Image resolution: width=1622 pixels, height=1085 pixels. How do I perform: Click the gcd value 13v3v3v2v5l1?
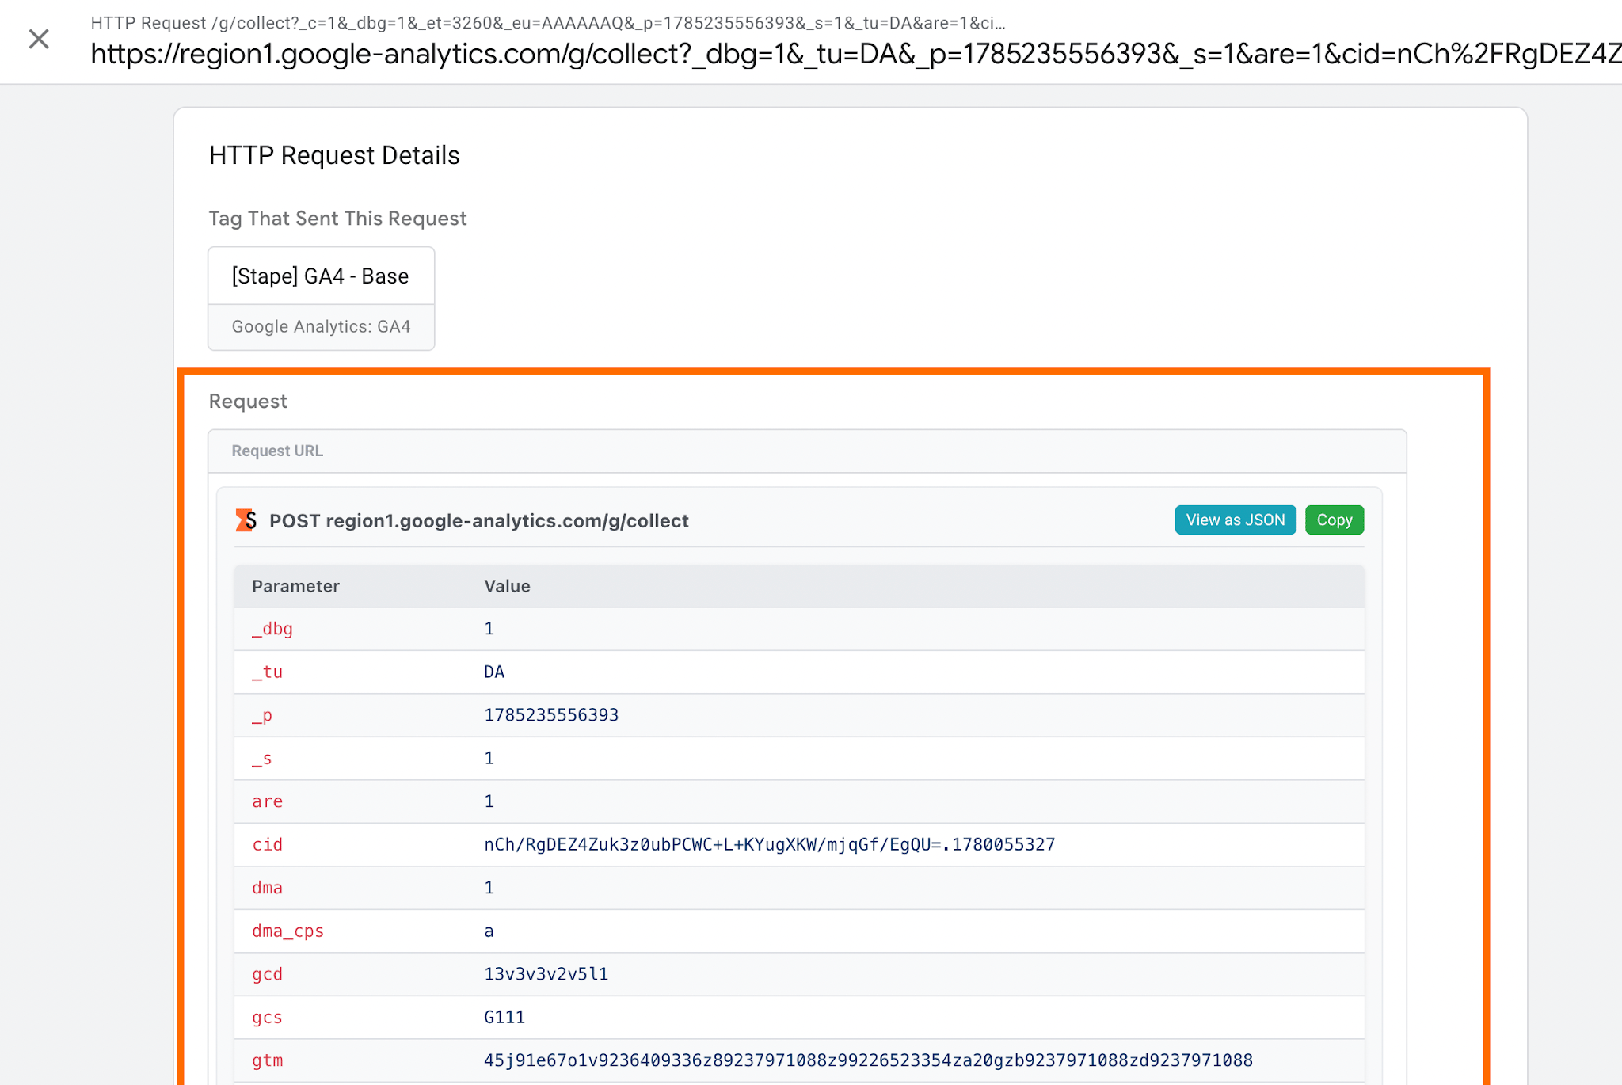pyautogui.click(x=546, y=974)
